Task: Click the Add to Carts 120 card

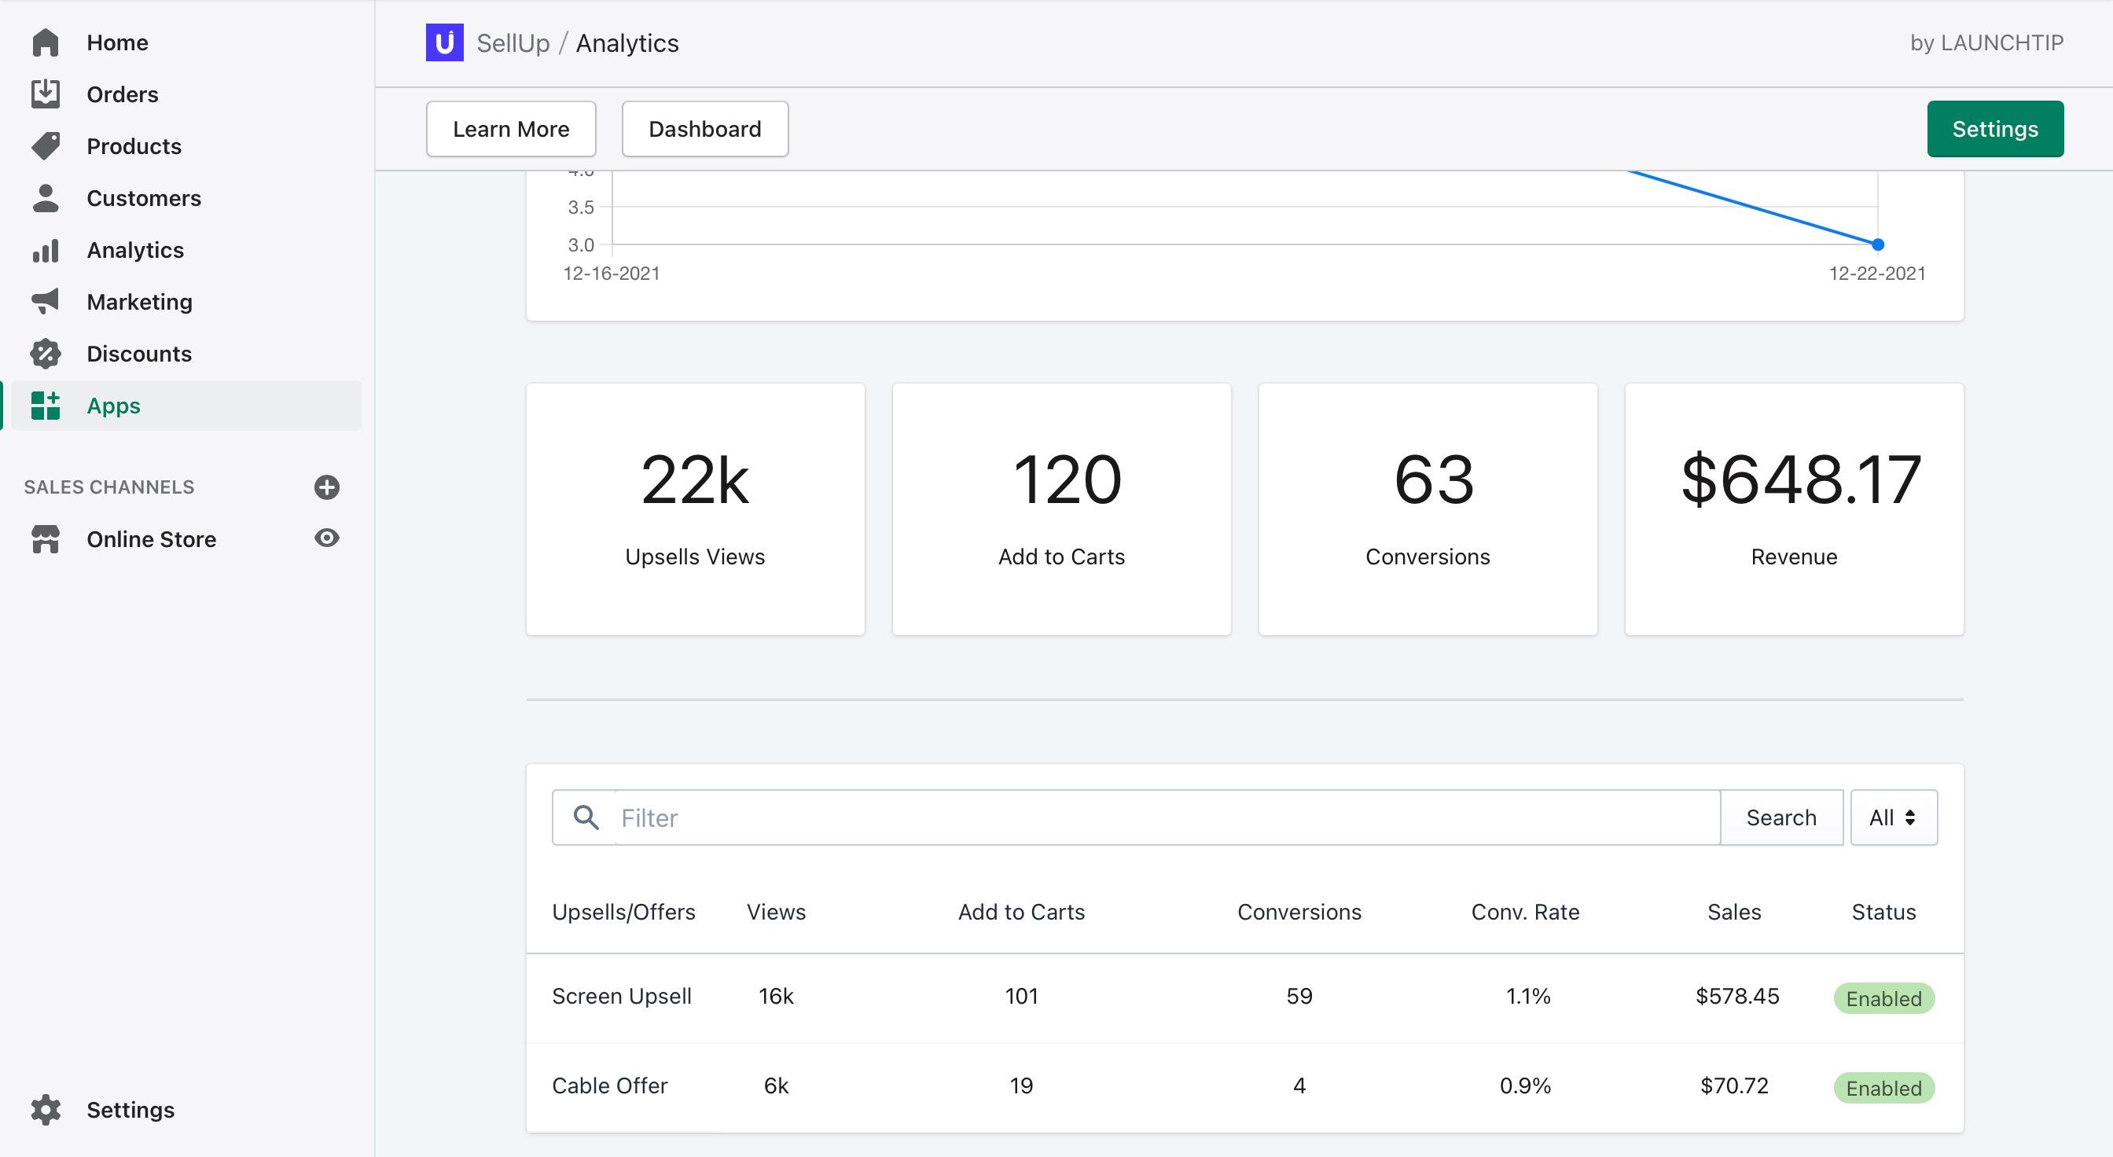Action: pyautogui.click(x=1061, y=509)
